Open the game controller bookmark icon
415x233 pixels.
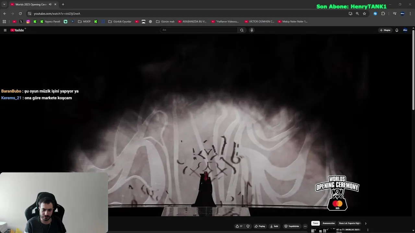point(143,22)
